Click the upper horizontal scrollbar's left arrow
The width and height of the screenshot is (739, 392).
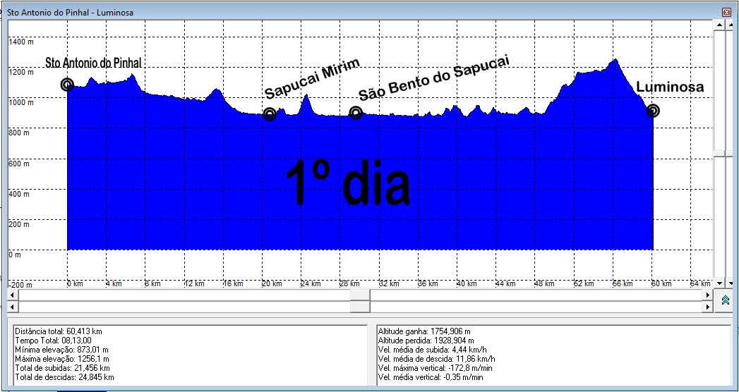point(12,295)
